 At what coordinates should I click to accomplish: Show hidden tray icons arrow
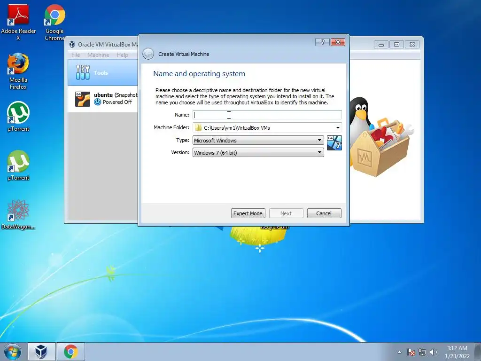pyautogui.click(x=399, y=352)
